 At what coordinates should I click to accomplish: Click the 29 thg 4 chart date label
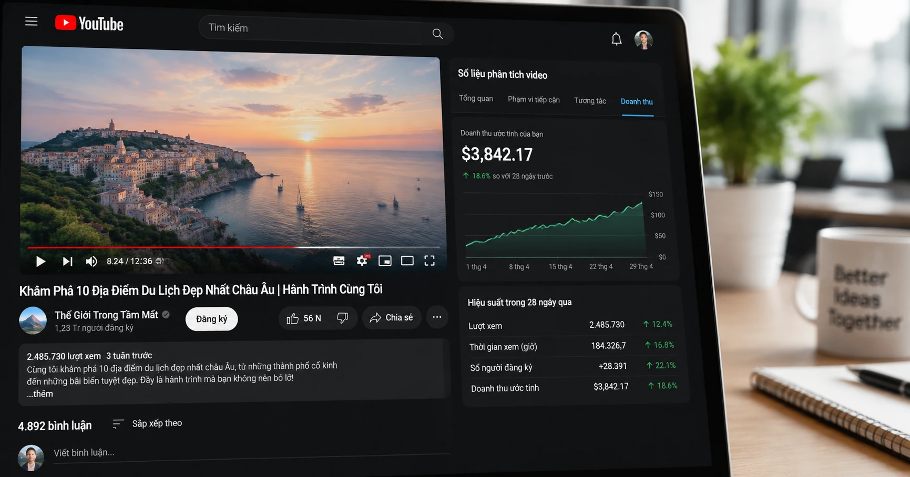click(641, 266)
